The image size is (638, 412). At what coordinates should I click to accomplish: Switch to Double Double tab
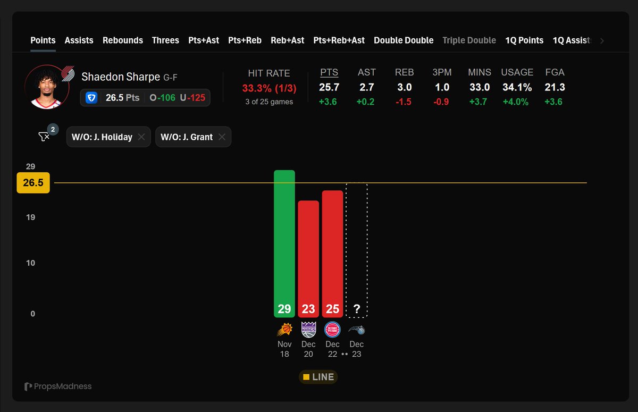(x=404, y=40)
